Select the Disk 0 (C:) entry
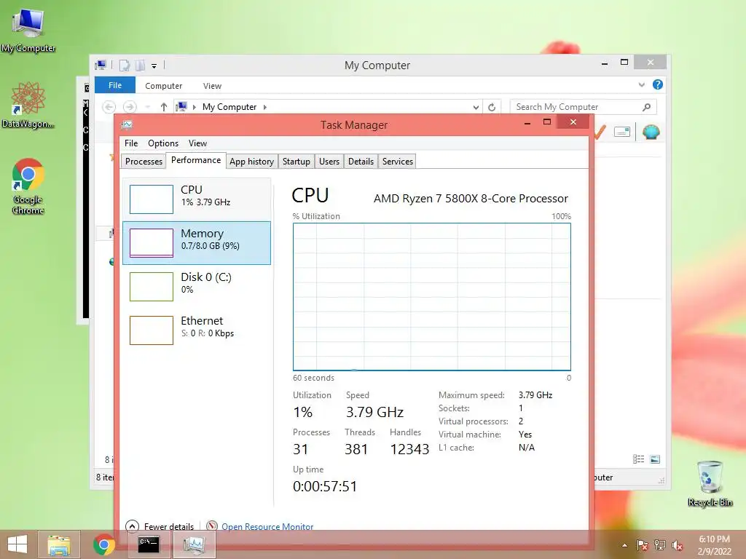Image resolution: width=746 pixels, height=559 pixels. [197, 286]
